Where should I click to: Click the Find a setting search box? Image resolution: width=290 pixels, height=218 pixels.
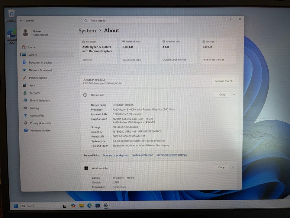click(x=131, y=21)
